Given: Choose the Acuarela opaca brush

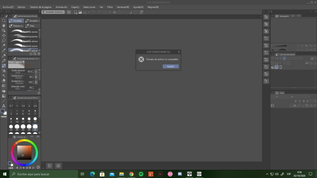Looking at the screenshot, I should pyautogui.click(x=23, y=32).
